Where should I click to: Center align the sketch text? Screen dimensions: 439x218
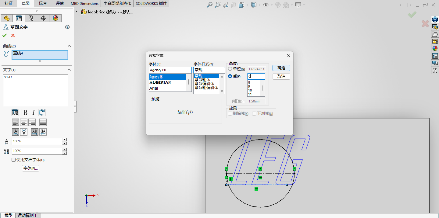24,122
